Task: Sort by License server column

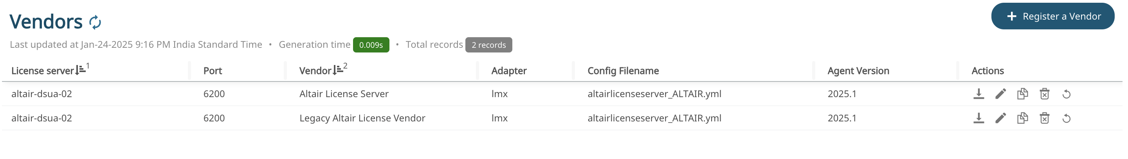Action: [x=43, y=71]
